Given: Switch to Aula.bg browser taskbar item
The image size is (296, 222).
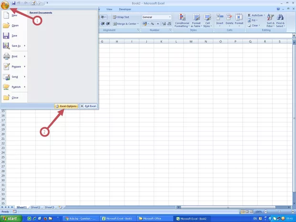Looking at the screenshot, I should (80, 219).
